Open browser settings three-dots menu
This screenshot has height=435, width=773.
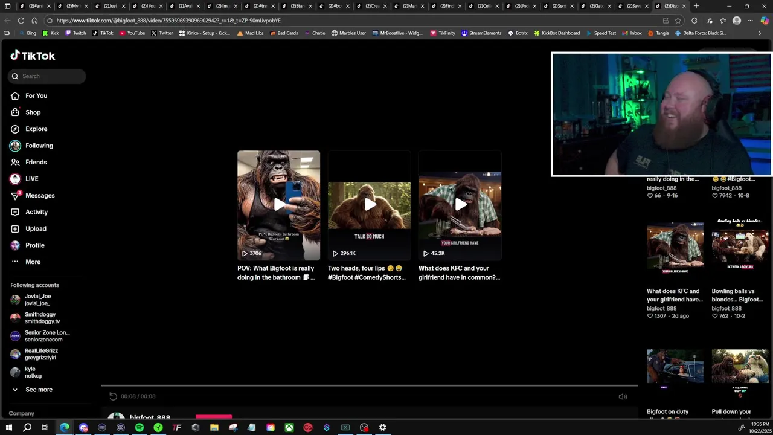[750, 21]
